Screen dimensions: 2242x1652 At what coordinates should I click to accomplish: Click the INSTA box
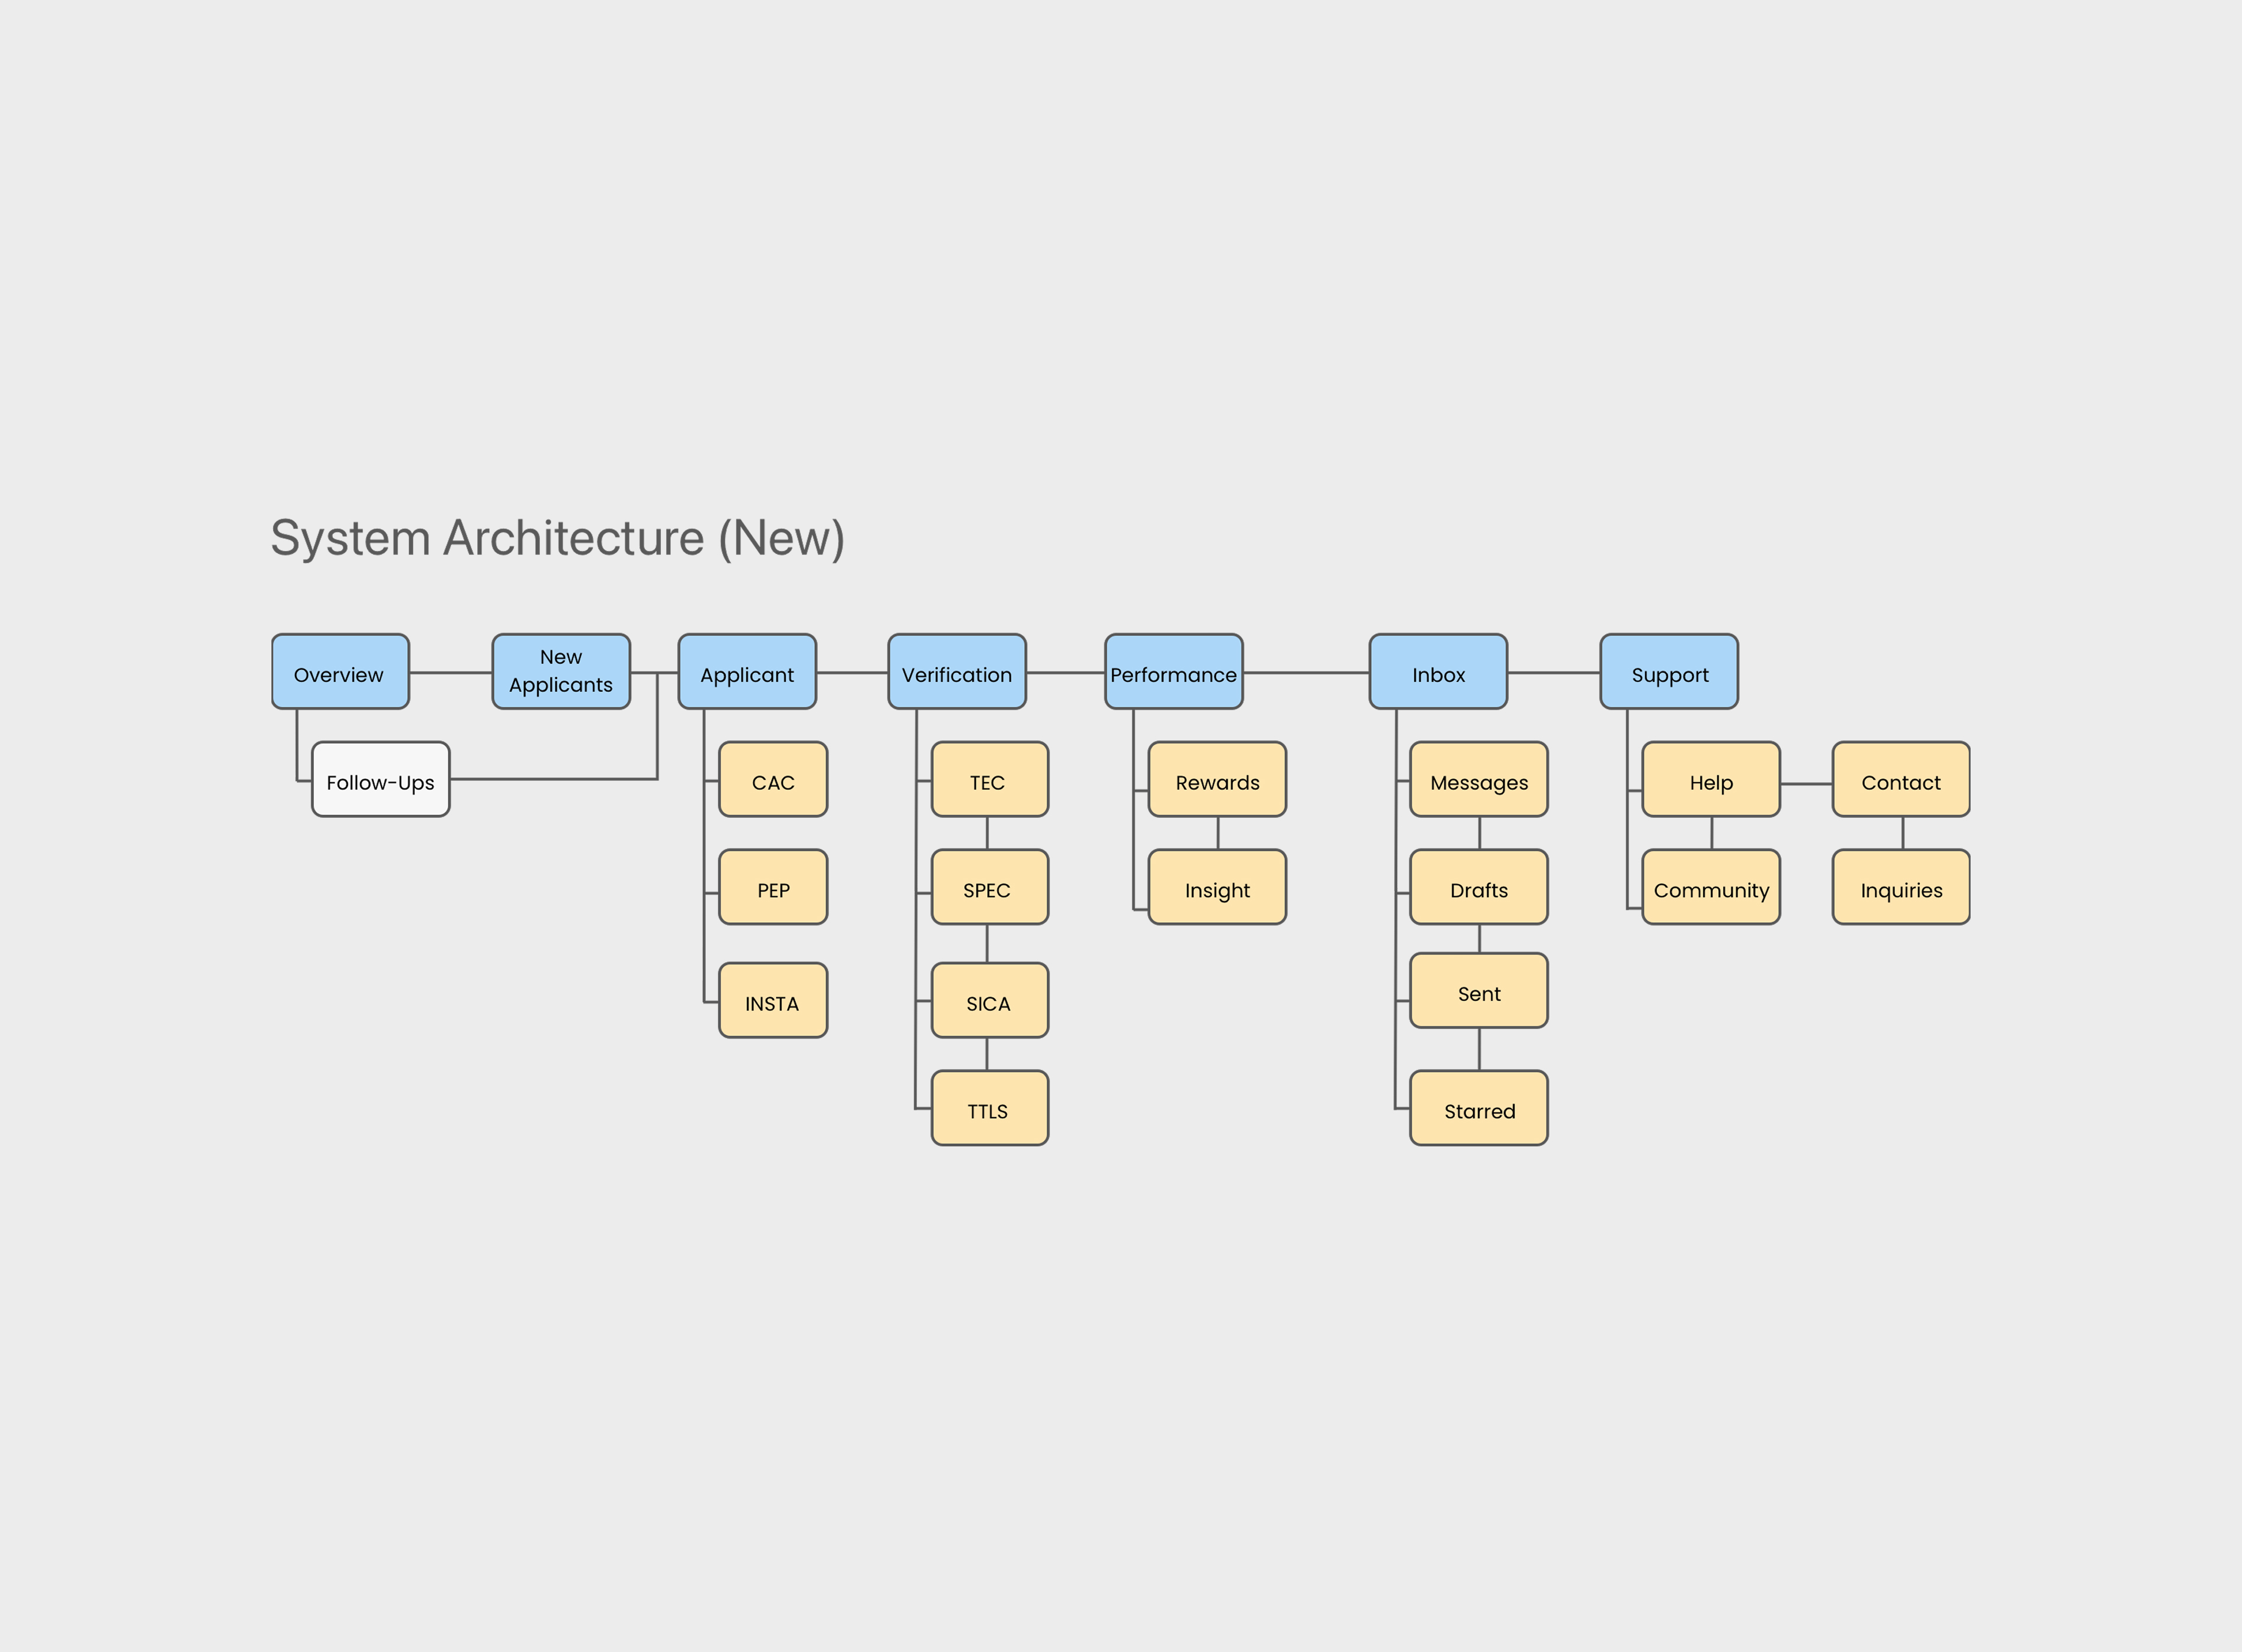[x=773, y=1001]
